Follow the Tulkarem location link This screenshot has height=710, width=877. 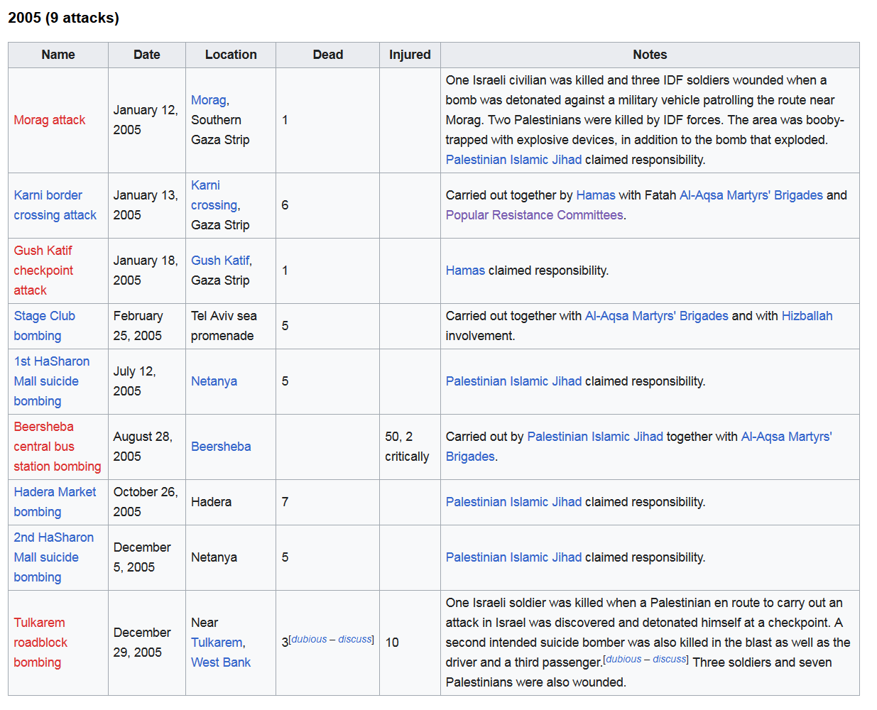click(217, 643)
